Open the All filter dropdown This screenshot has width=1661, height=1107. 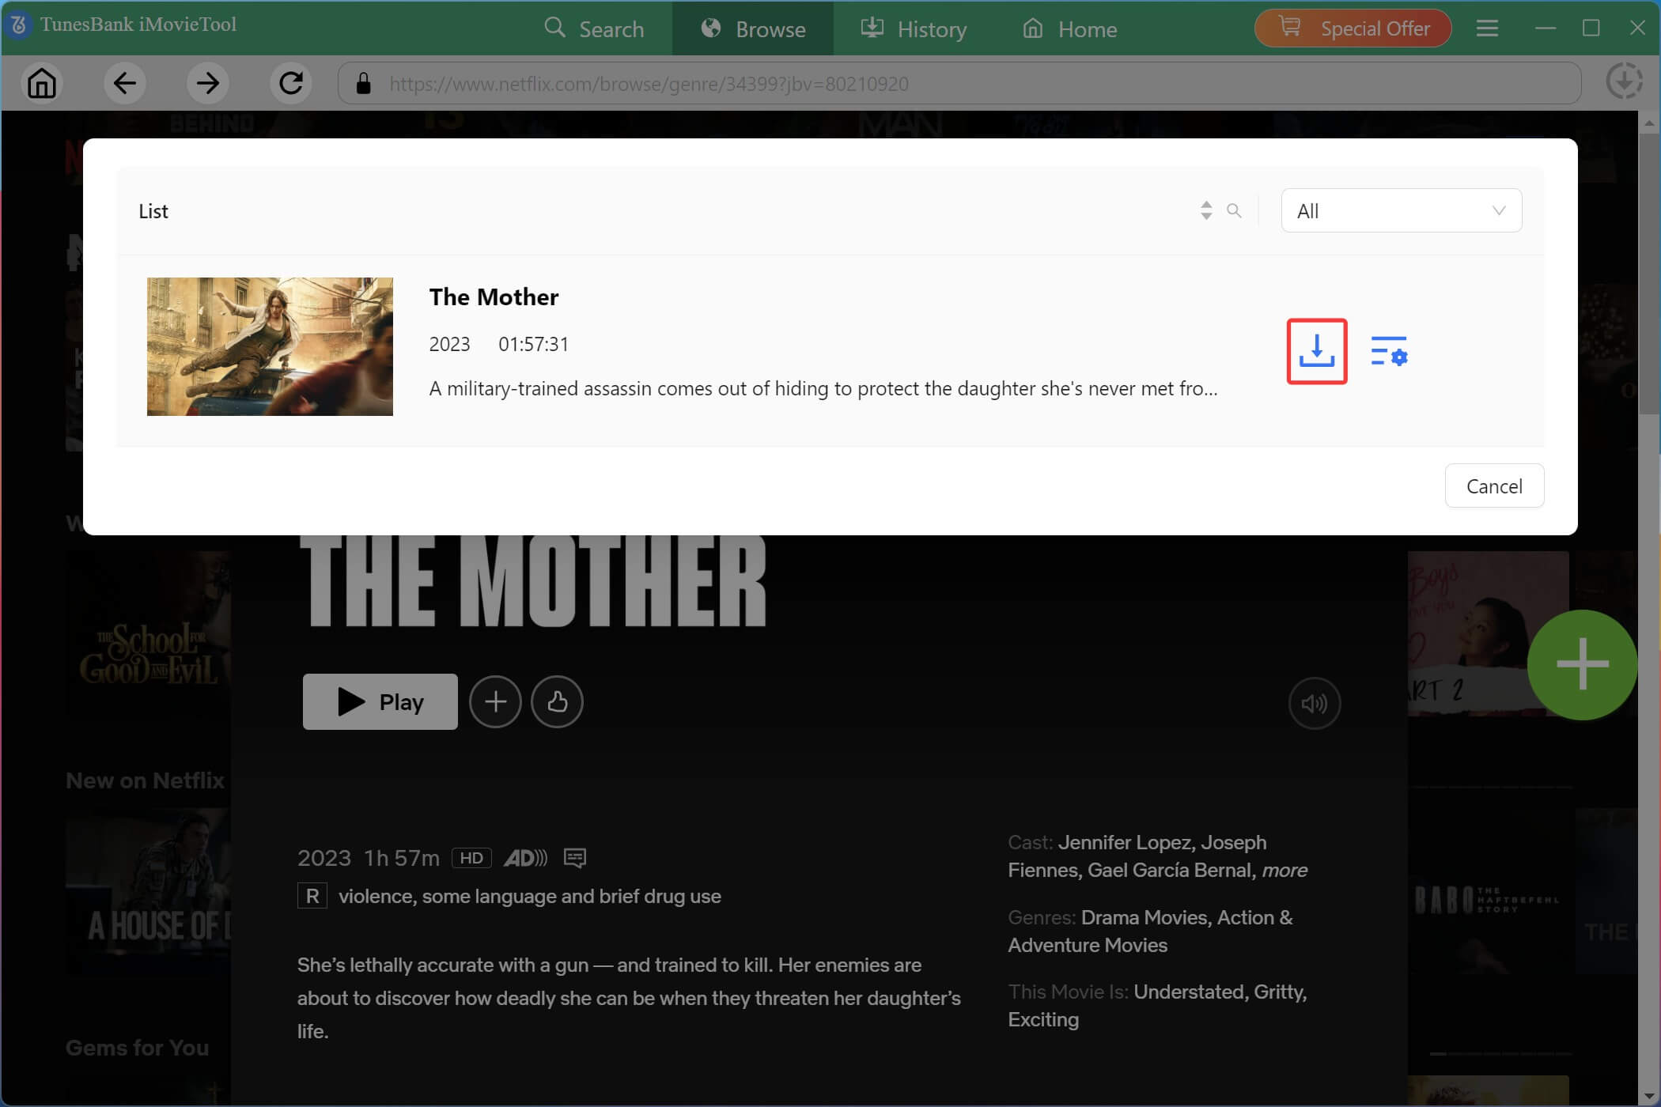point(1400,210)
